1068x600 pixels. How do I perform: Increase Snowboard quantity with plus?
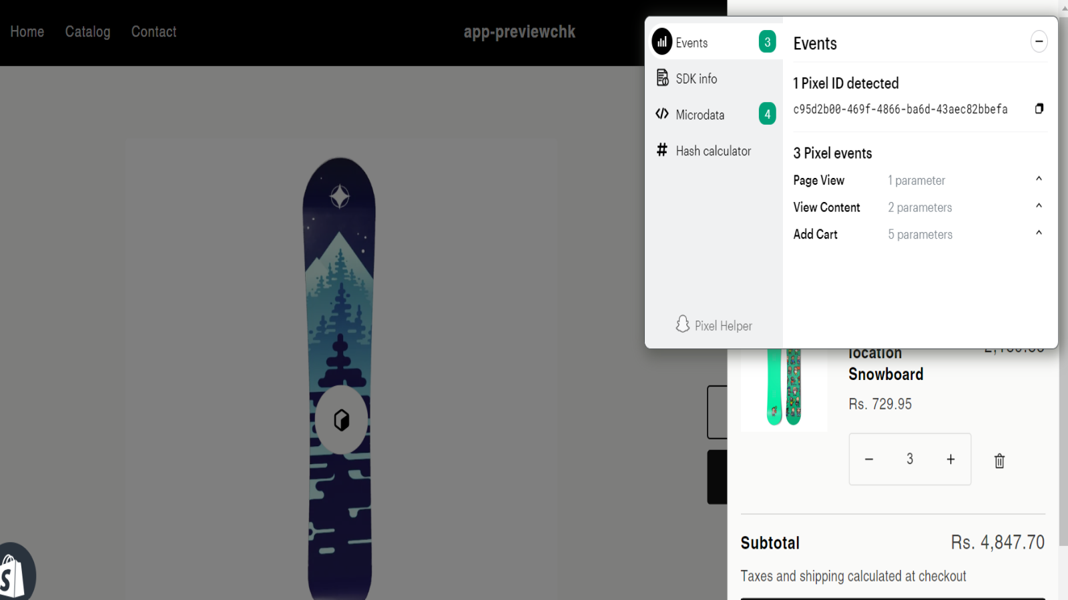tap(951, 459)
